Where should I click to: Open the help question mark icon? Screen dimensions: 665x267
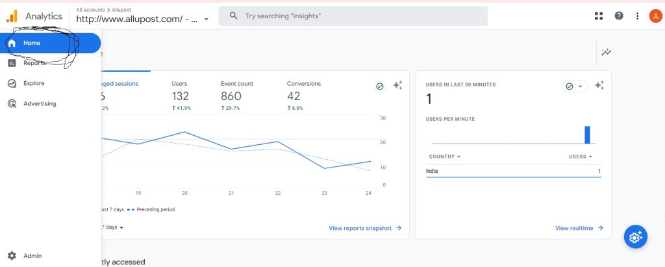619,16
